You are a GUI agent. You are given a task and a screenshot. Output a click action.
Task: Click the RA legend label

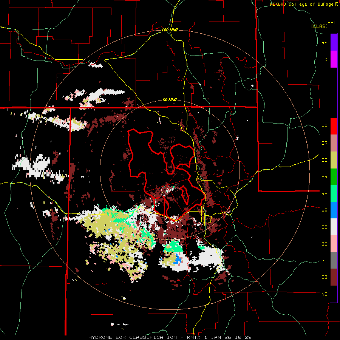click(x=324, y=193)
